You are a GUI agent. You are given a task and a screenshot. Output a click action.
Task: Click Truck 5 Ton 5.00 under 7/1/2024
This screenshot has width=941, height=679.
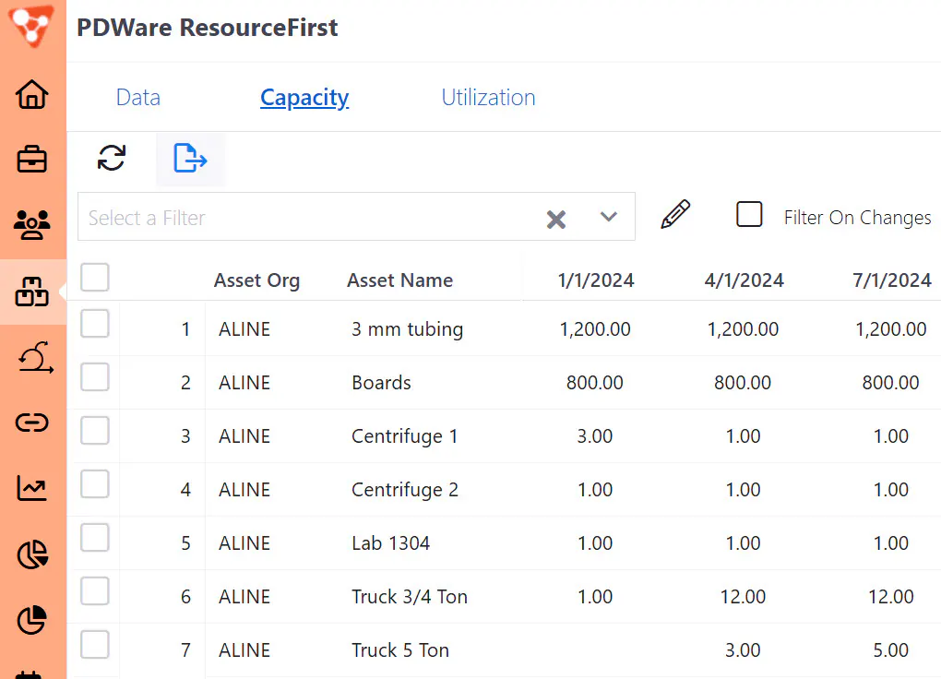891,650
